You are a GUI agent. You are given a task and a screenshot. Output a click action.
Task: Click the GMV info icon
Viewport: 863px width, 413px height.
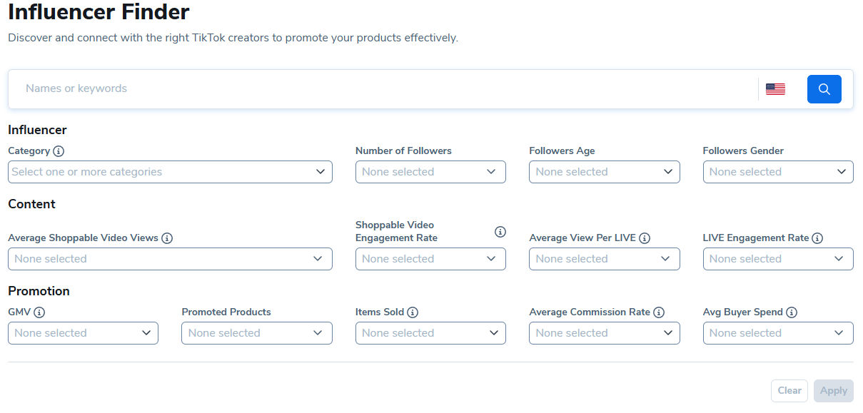[x=39, y=312]
